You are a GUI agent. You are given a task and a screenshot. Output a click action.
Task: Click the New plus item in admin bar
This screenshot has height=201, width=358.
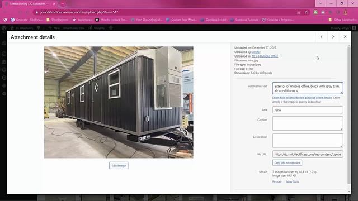pos(54,28)
